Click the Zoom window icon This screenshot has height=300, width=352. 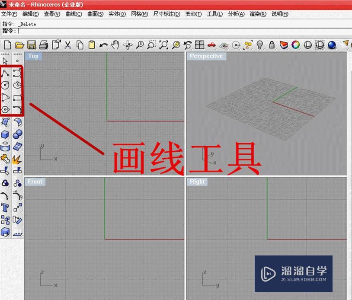152,45
